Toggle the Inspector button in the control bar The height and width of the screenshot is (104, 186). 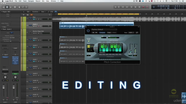7,7
